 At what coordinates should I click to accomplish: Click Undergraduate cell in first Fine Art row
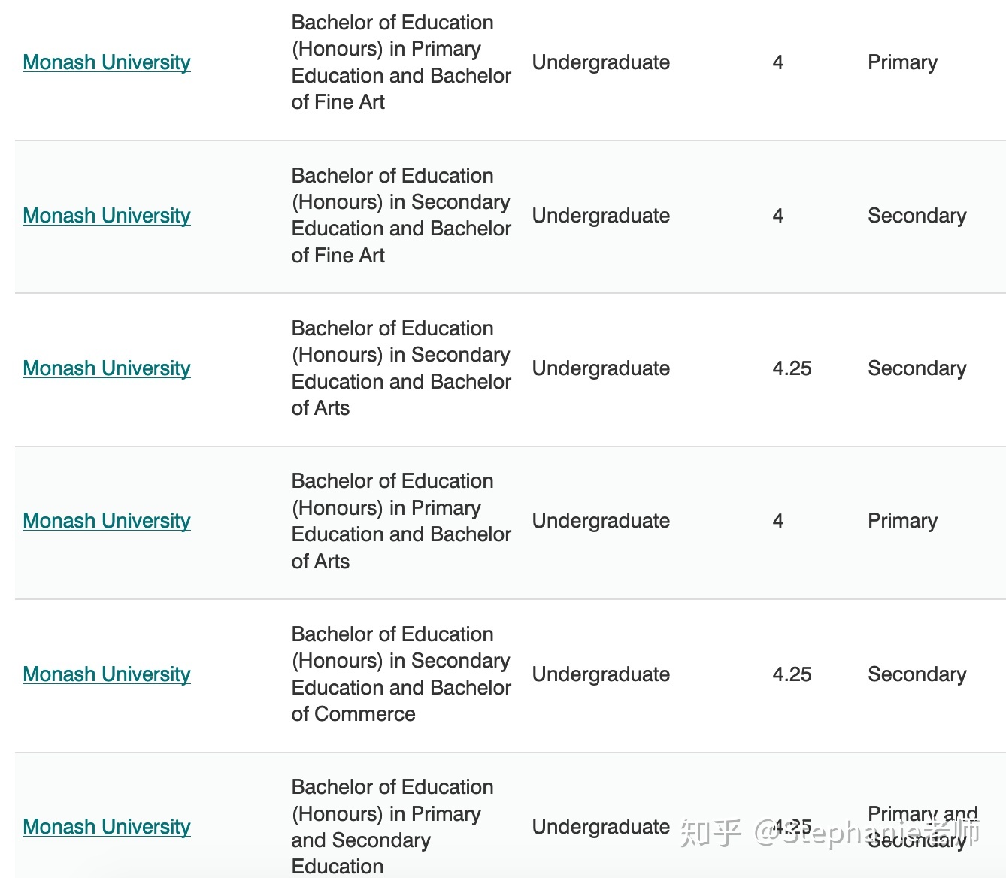[x=601, y=62]
